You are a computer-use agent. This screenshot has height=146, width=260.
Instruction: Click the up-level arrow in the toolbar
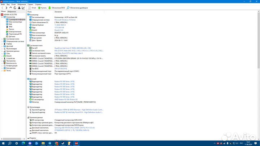[10, 8]
